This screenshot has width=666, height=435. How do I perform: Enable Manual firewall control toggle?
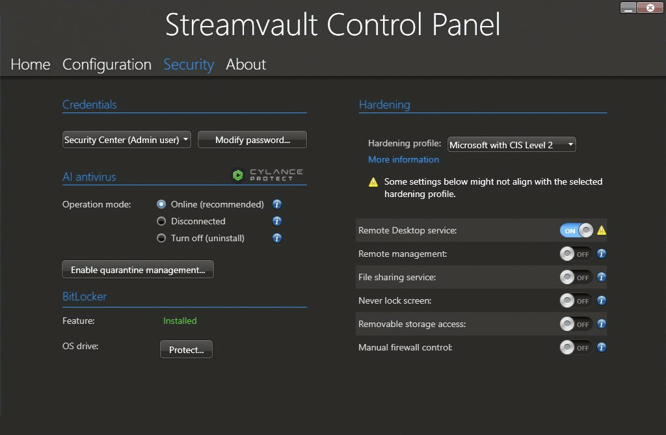coord(576,347)
